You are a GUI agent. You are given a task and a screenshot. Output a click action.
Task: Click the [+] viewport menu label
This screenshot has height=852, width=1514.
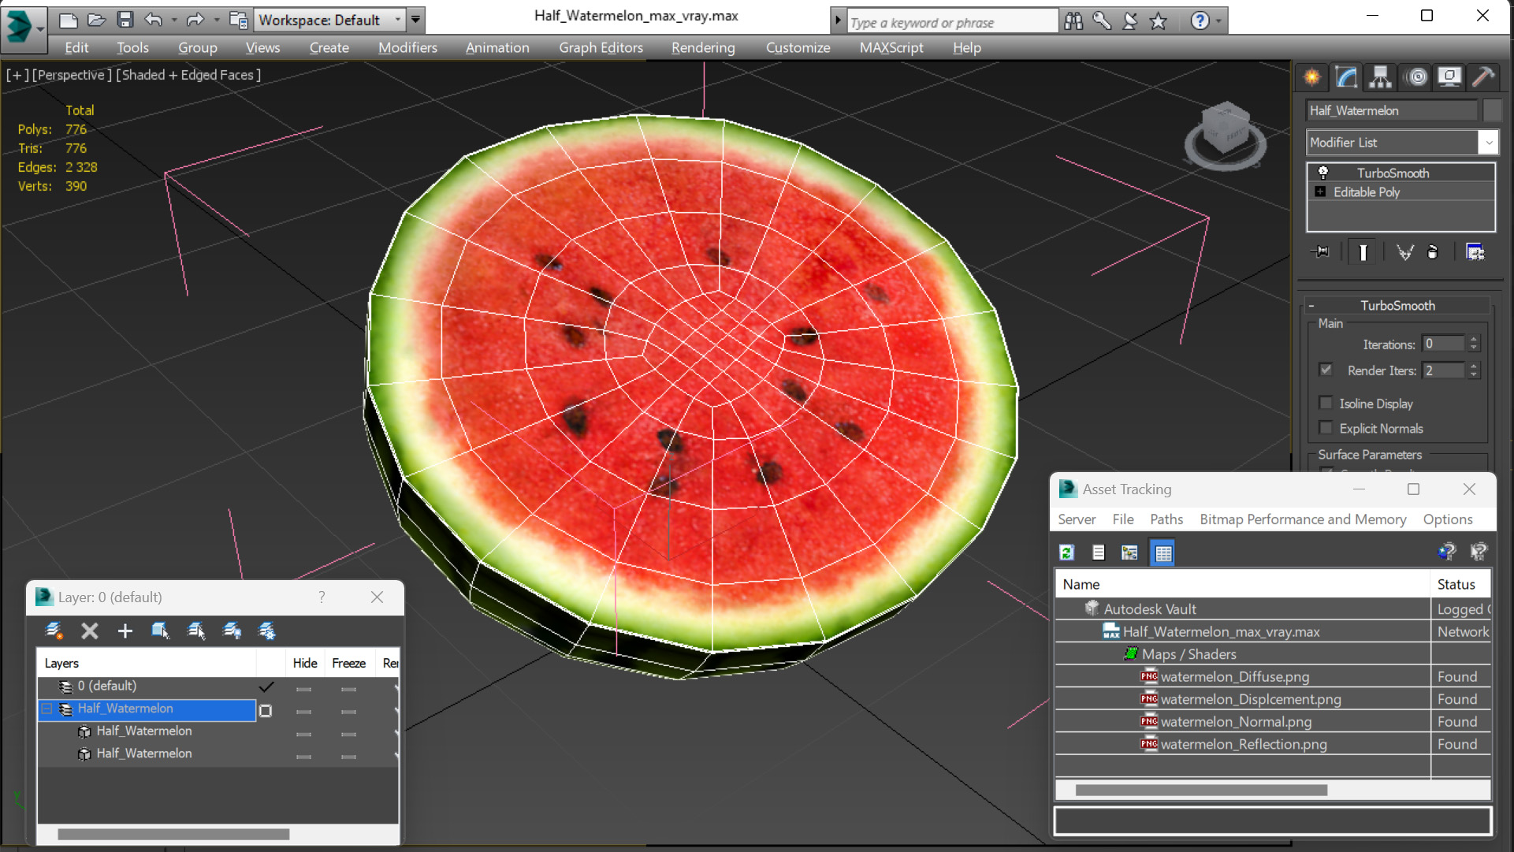(x=17, y=75)
